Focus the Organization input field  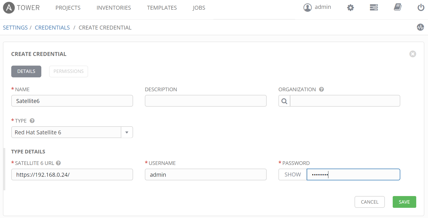(345, 101)
